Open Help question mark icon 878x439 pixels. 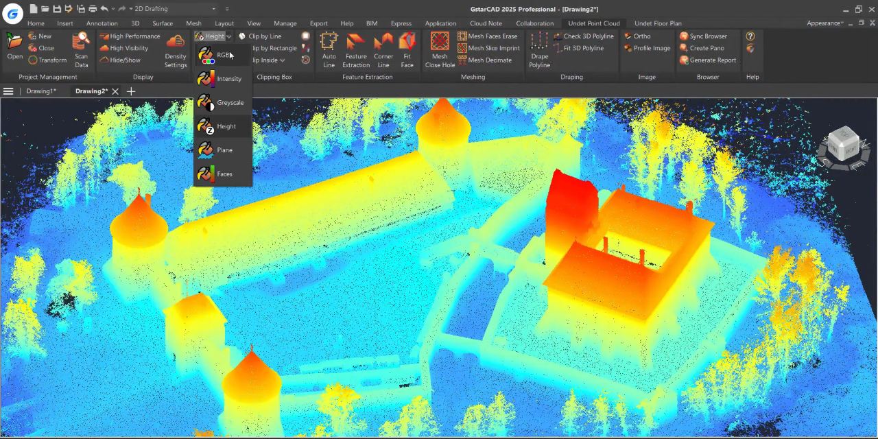point(750,36)
